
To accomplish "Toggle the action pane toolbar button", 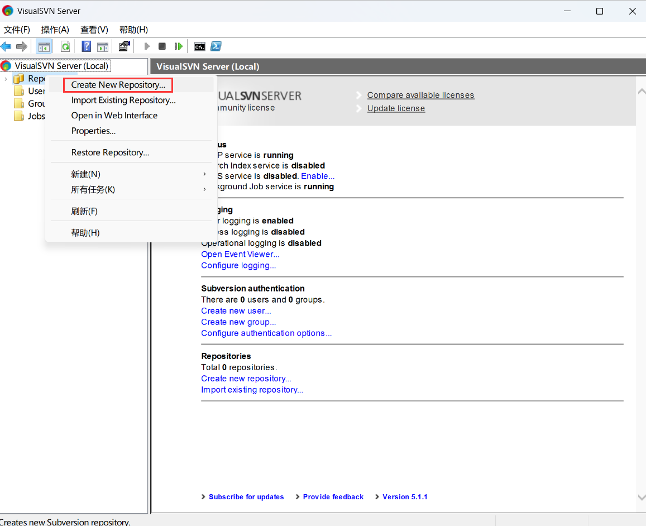I will click(103, 46).
